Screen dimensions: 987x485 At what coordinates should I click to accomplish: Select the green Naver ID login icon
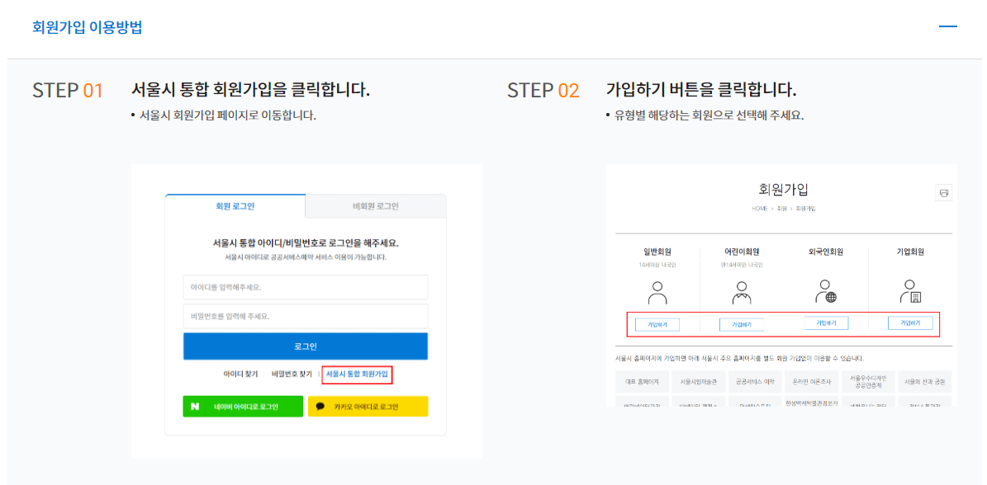[x=196, y=406]
